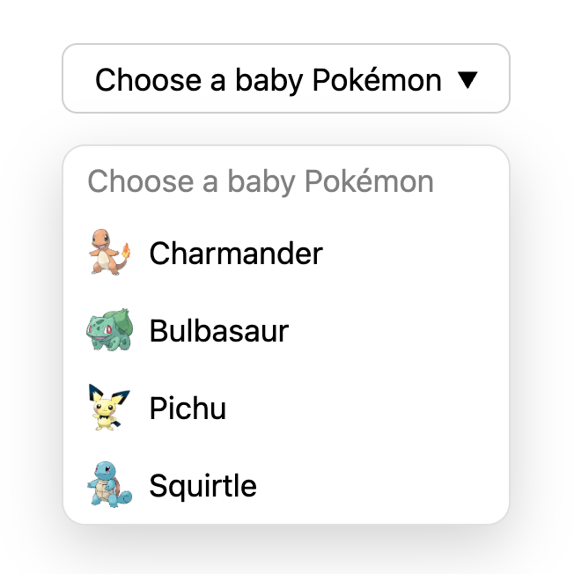
Task: Click the Squirtle sprite icon
Action: tap(109, 485)
